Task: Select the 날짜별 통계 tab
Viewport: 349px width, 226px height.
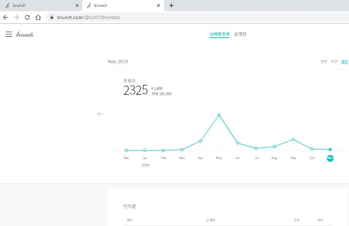Action: click(x=219, y=34)
